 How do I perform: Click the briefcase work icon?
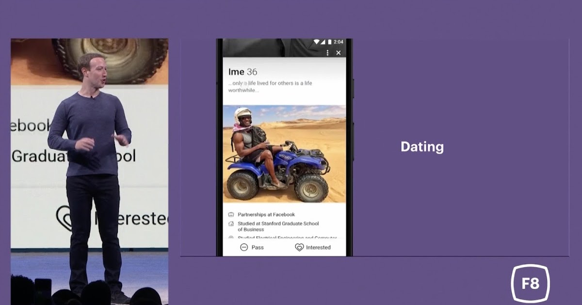point(231,214)
